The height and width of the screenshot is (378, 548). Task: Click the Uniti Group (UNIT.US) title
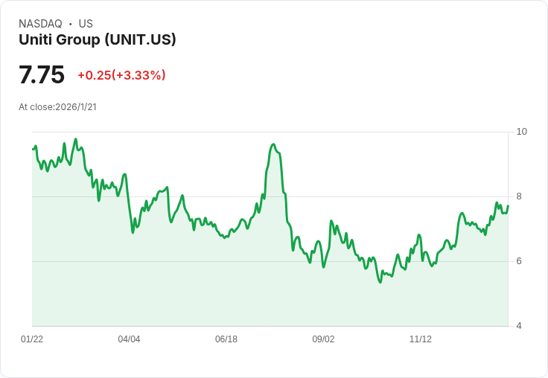tap(97, 39)
